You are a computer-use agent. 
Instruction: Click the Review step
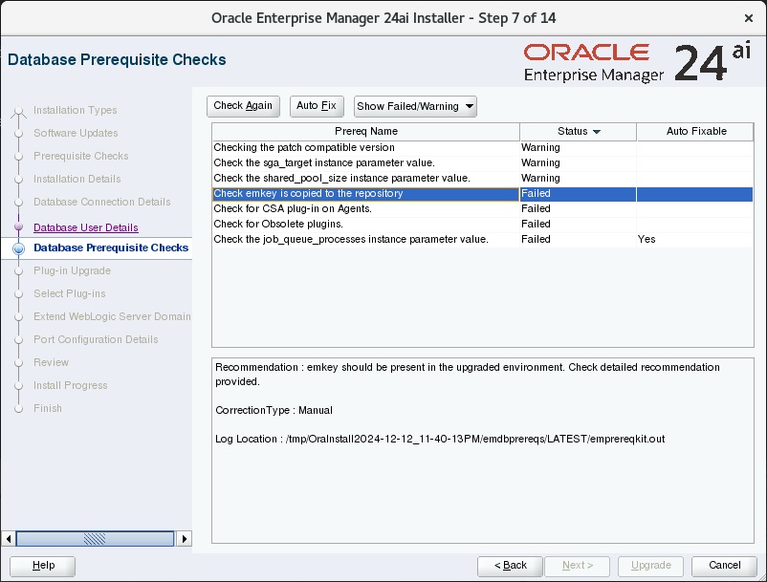52,363
